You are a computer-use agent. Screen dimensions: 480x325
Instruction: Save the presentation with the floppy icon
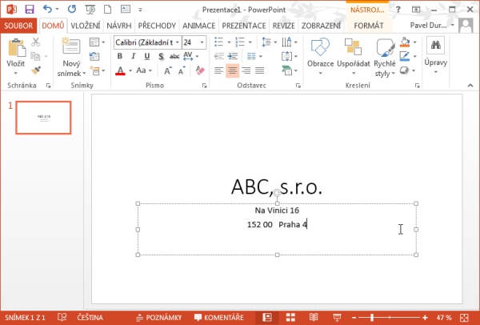[x=30, y=9]
